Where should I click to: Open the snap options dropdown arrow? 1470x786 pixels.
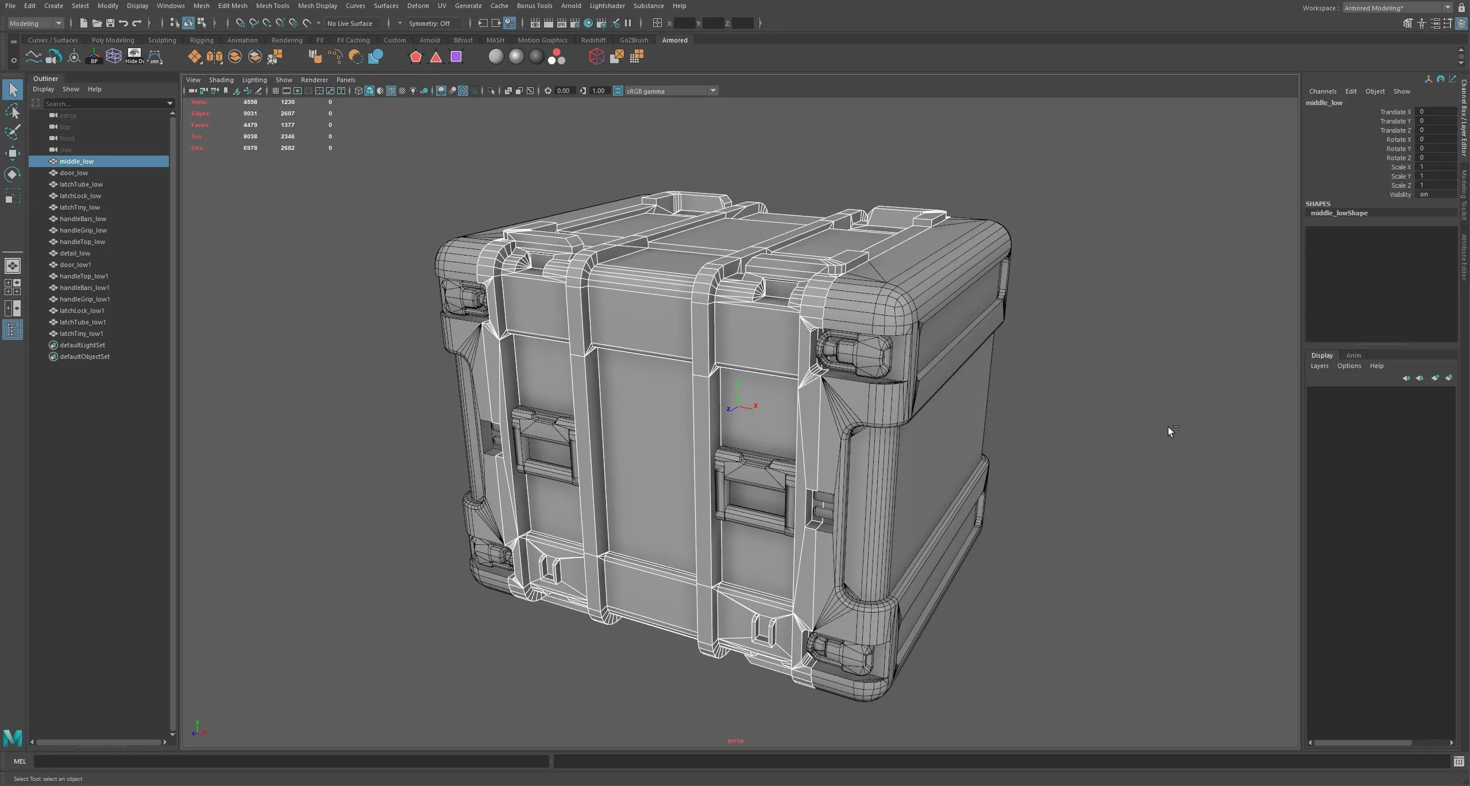pyautogui.click(x=319, y=23)
